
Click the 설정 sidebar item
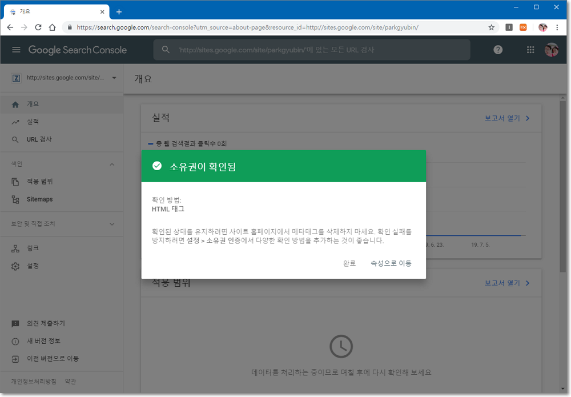click(62, 266)
